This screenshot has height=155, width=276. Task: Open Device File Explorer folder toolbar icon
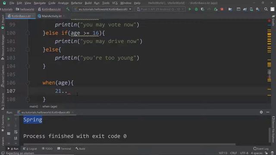(x=230, y=9)
